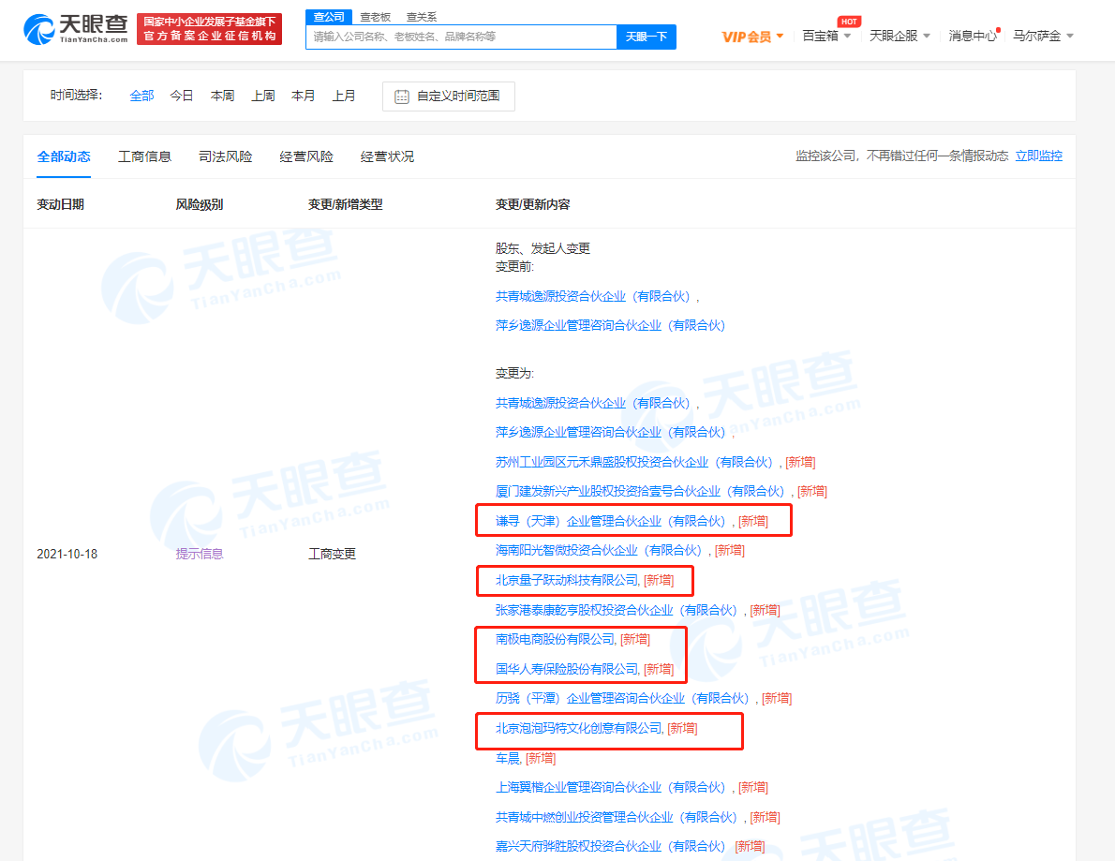Click the 天眼查 logo
The height and width of the screenshot is (861, 1115).
[x=75, y=28]
